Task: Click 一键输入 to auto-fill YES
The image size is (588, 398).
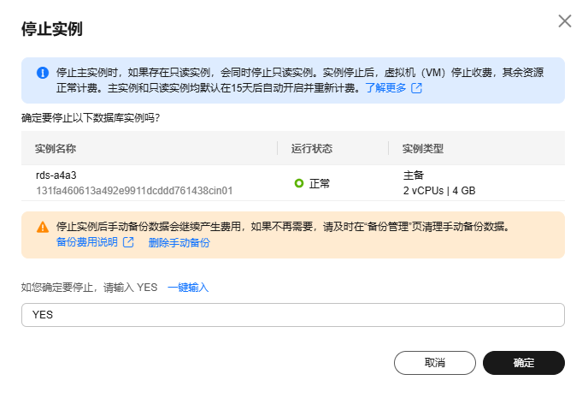Action: [x=188, y=288]
